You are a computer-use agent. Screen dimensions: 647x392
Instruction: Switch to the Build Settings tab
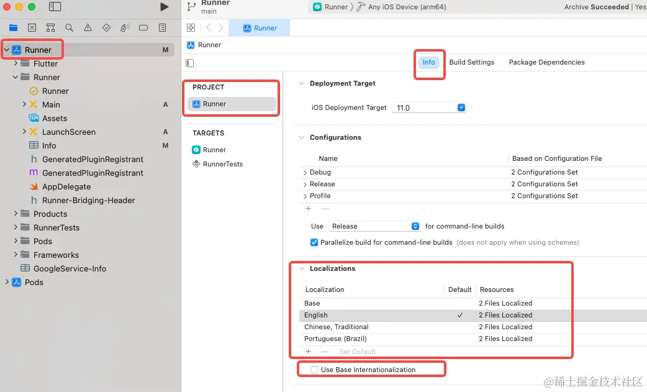[472, 62]
